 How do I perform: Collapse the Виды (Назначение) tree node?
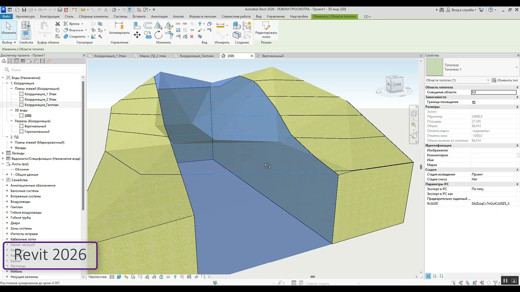[x=3, y=78]
